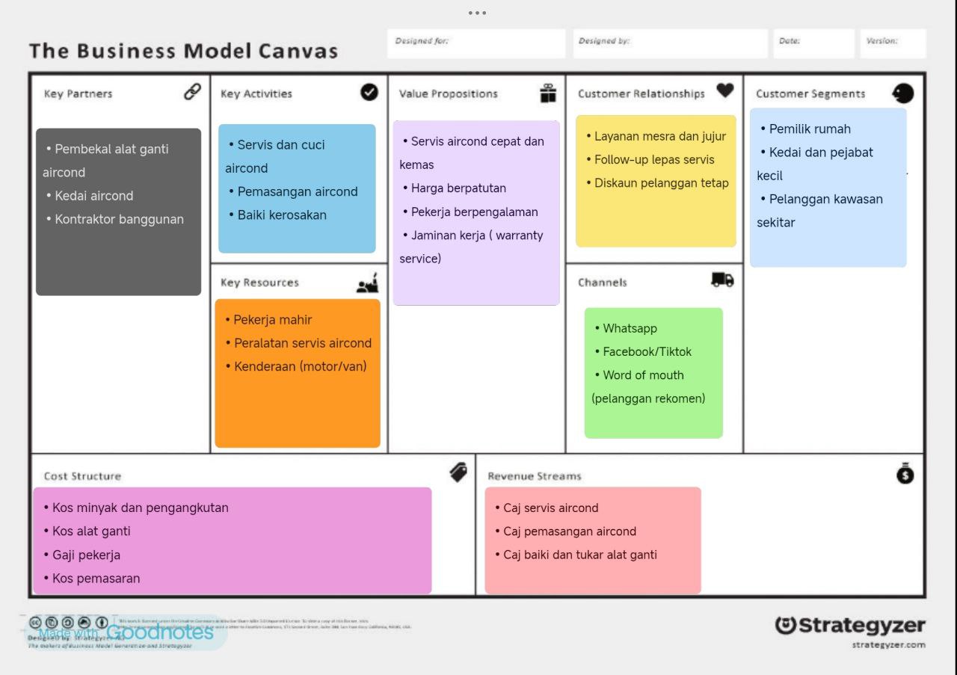
Task: Click the Strategyzer logo
Action: coord(850,626)
